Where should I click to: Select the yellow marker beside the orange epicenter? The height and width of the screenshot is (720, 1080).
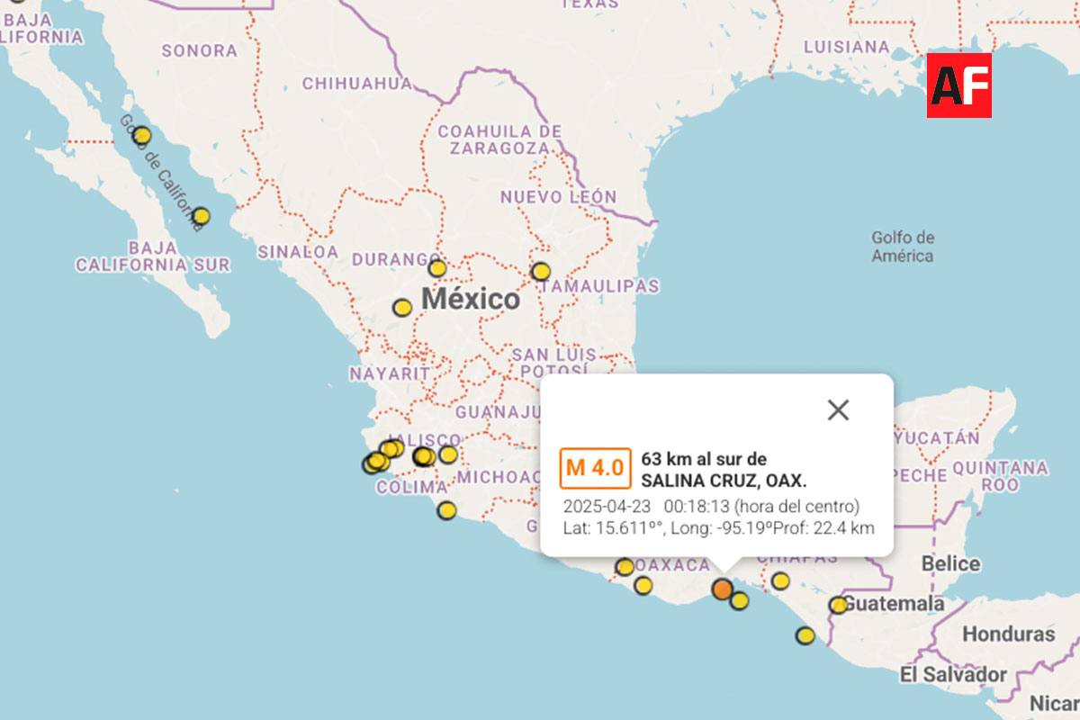739,600
